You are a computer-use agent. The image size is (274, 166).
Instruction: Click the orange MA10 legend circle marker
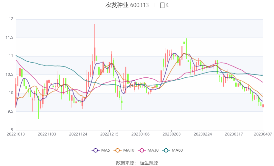[118, 150]
